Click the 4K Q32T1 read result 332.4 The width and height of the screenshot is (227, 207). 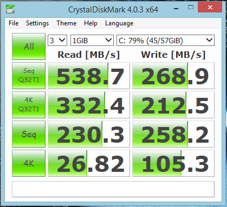pos(89,105)
